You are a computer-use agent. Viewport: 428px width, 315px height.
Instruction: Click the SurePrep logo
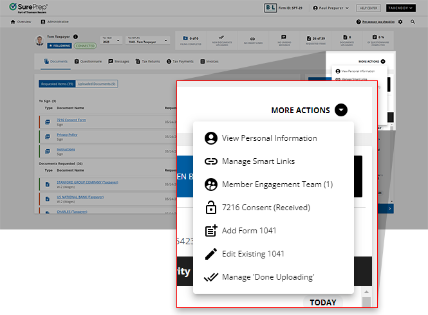coord(28,8)
